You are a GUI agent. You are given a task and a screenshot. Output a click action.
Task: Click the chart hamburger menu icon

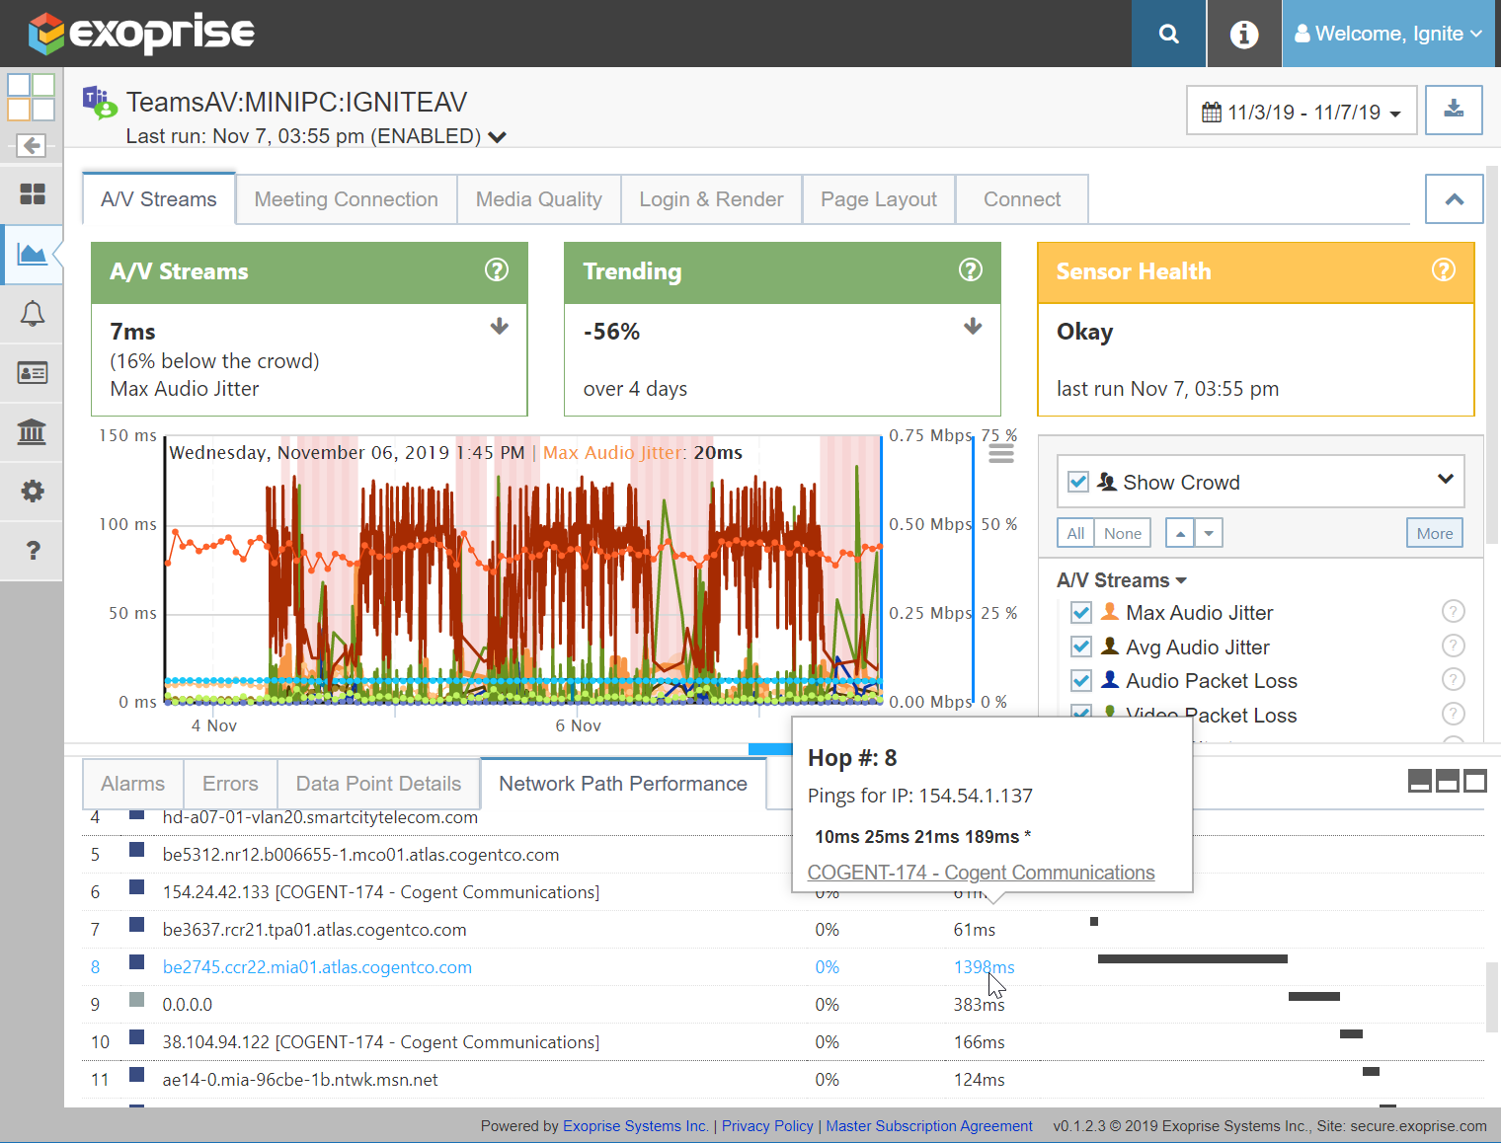tap(1001, 453)
